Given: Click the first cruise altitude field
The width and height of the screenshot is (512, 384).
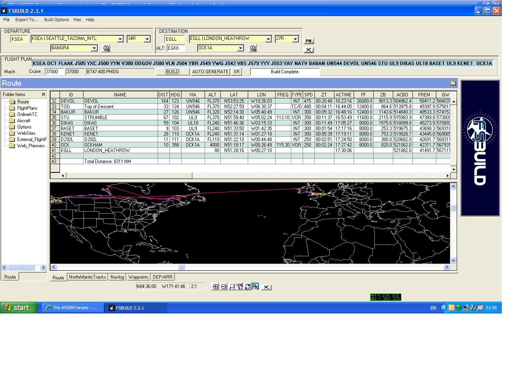Looking at the screenshot, I should (x=54, y=72).
